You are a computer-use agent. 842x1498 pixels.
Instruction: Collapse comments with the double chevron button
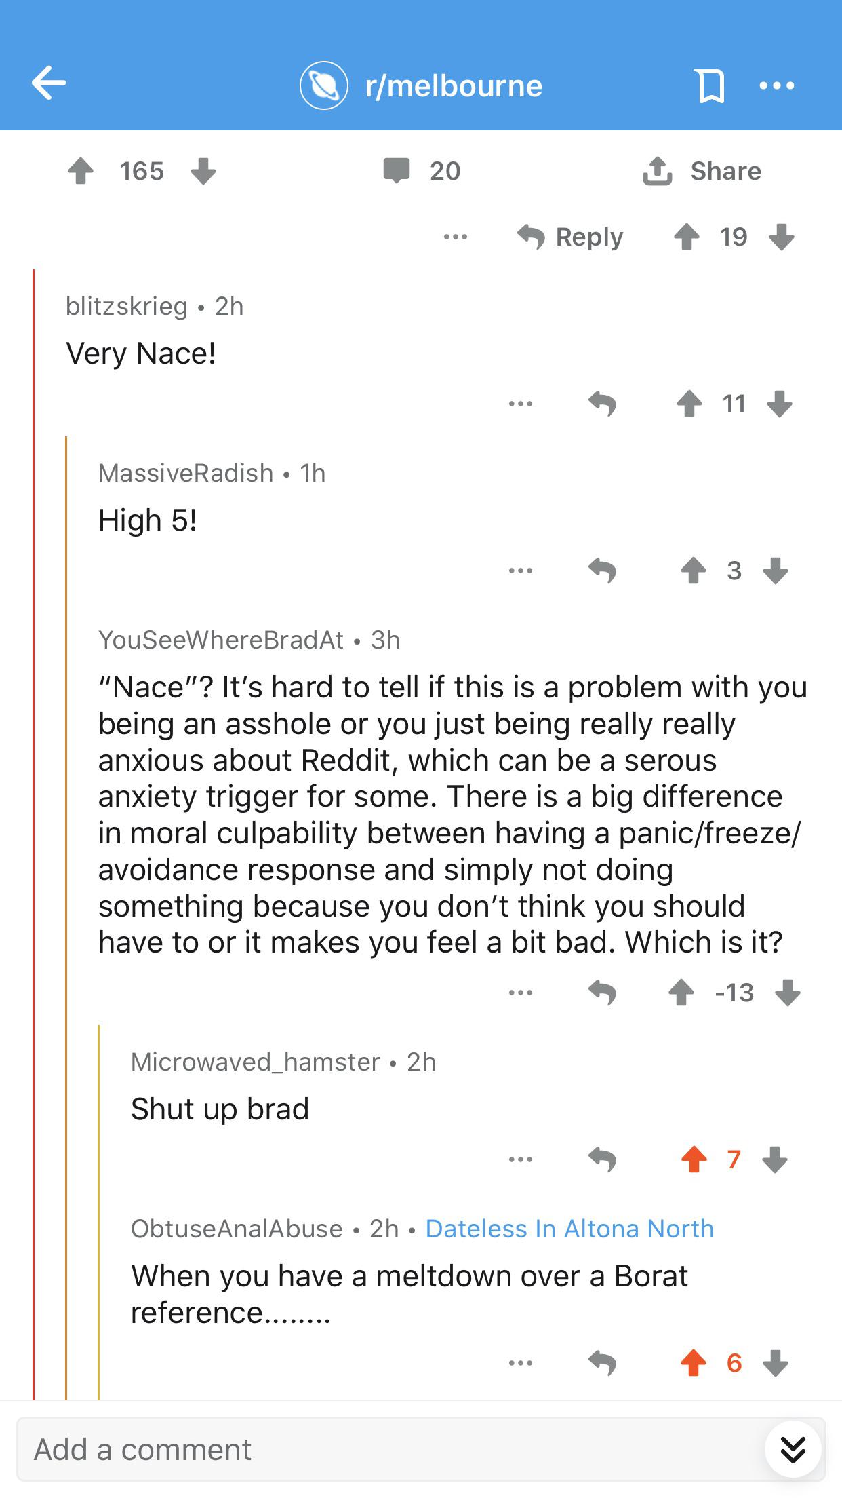pos(793,1449)
